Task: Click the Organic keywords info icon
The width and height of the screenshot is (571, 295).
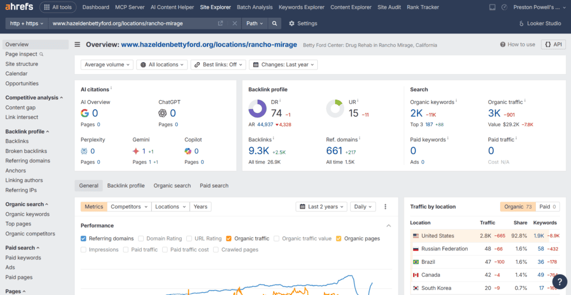Action: [456, 101]
